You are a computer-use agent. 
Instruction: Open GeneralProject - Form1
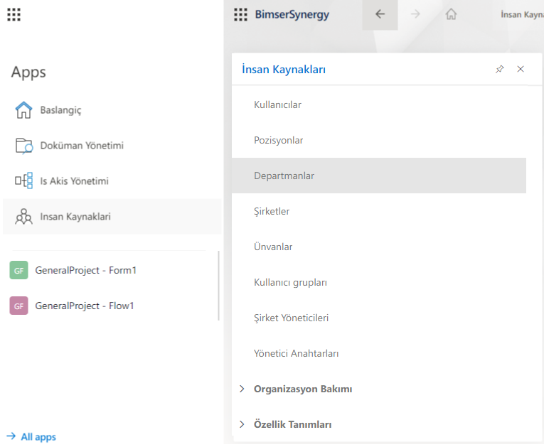[x=85, y=270]
